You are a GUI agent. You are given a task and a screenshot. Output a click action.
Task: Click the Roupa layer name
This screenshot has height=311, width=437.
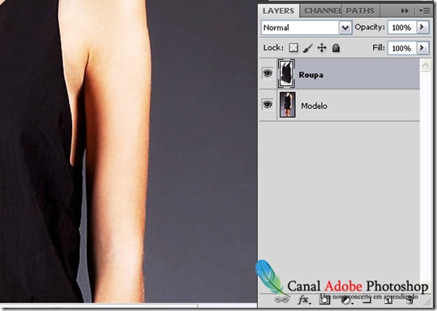(311, 75)
